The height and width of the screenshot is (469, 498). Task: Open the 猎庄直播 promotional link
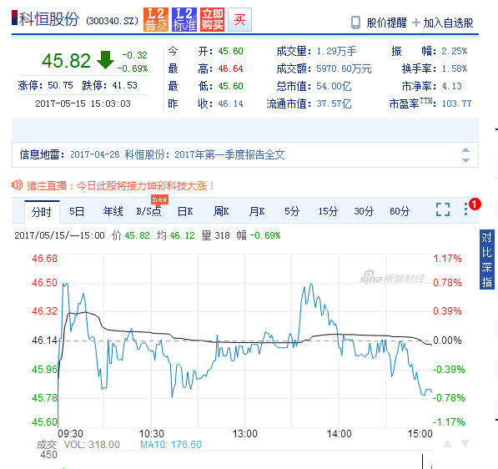point(120,185)
